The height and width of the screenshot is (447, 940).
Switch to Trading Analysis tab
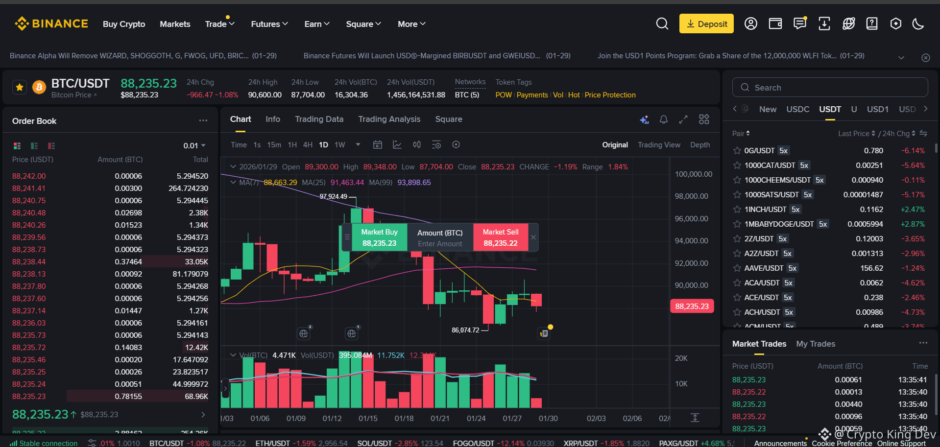[389, 119]
